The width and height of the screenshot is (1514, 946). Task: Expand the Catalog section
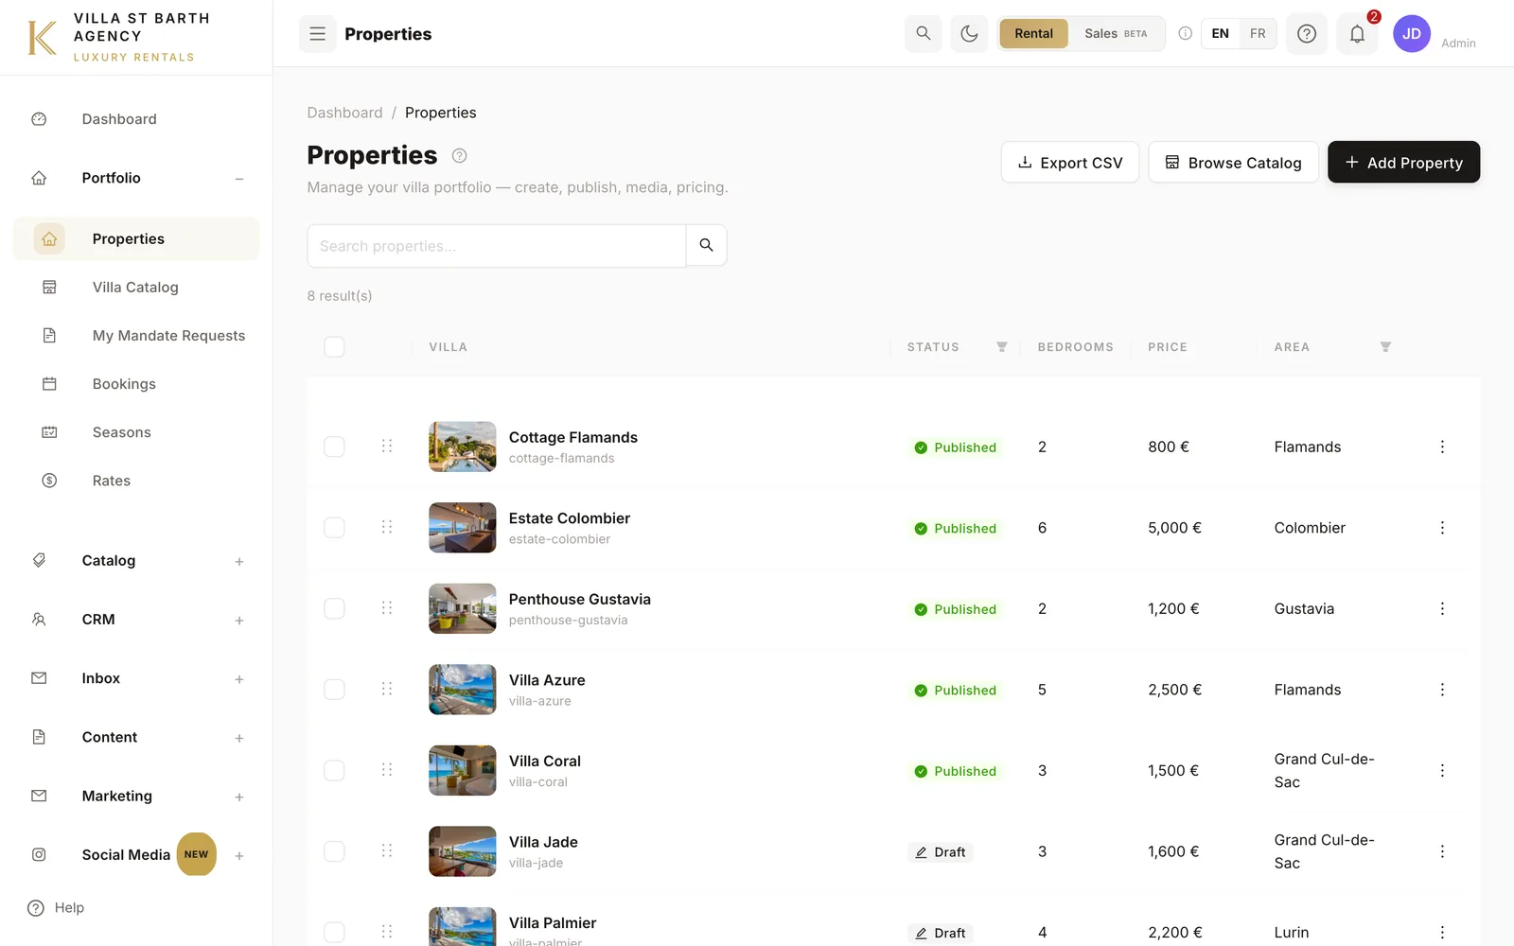(239, 561)
